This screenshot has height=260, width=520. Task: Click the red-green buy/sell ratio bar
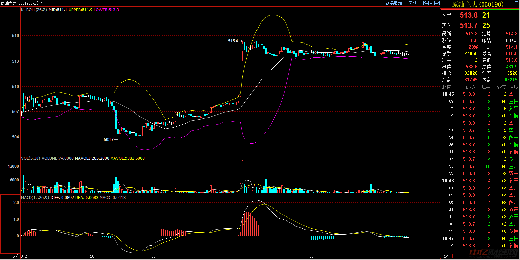[x=480, y=10]
